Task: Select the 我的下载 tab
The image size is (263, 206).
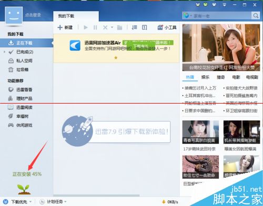Action: click(76, 16)
